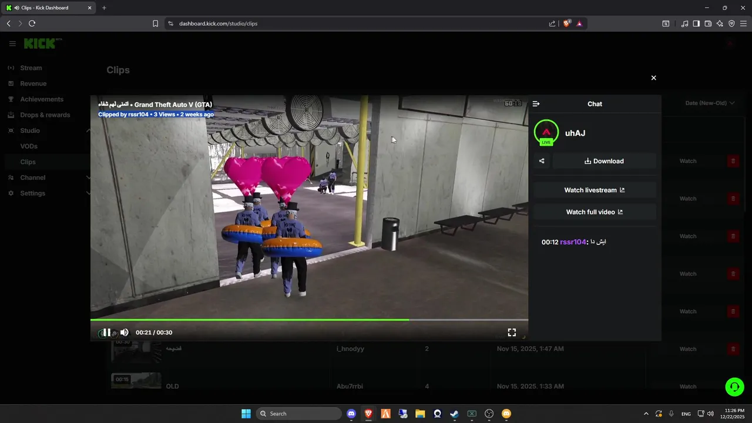Click the share icon beside Download
This screenshot has width=752, height=423.
click(x=542, y=161)
